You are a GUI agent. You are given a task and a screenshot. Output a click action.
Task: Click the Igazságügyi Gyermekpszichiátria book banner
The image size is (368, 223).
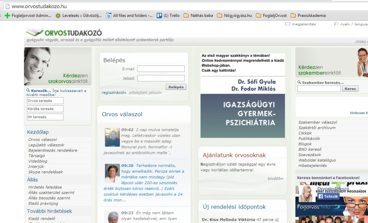point(243,95)
